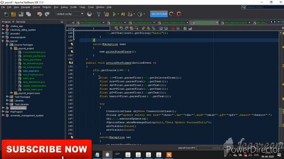
Task: Open the Tools menu
Action: click(x=91, y=7)
